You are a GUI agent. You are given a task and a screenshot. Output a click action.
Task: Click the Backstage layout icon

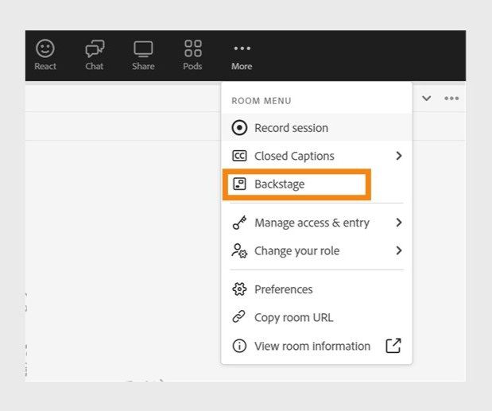239,184
